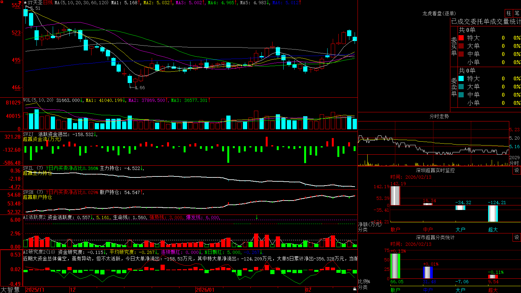Click the 时间: 2026/02/13 in 深圳超赢实时监控
This screenshot has height=293, width=521.
411,177
